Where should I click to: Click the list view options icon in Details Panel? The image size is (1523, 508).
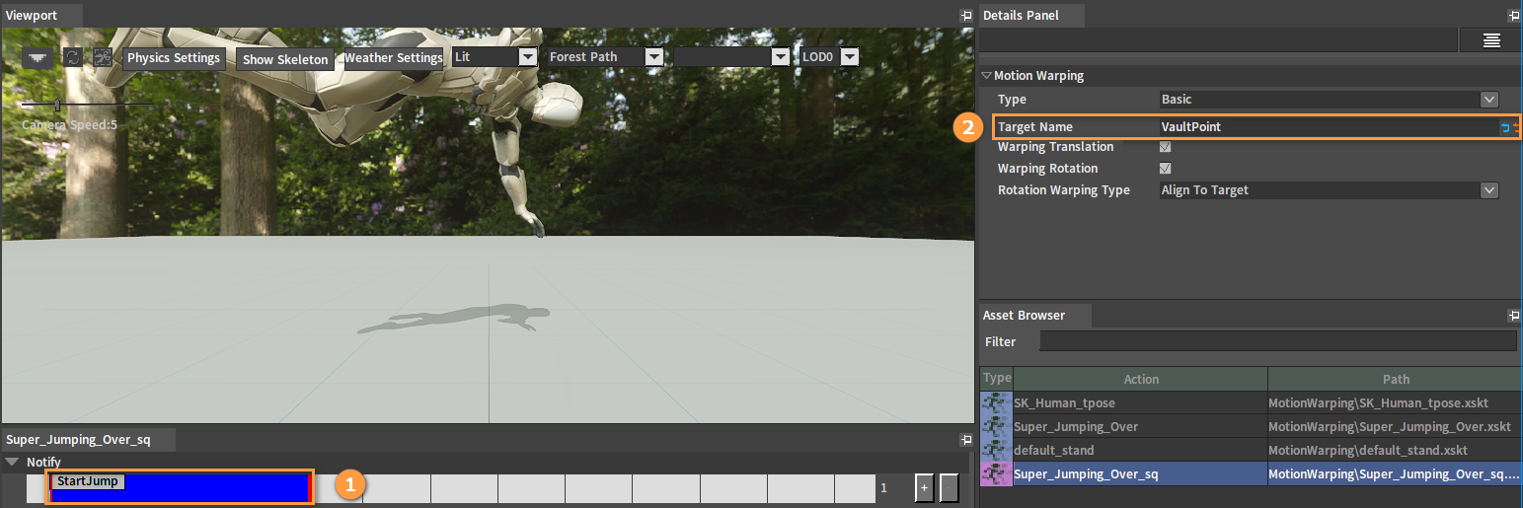pyautogui.click(x=1491, y=40)
